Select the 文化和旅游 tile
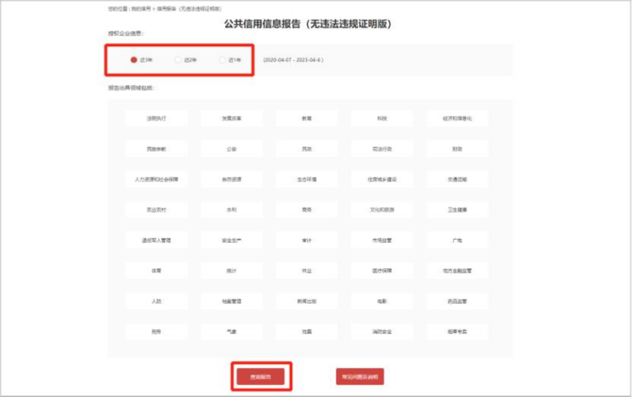Viewport: 632px width, 397px height. [382, 210]
